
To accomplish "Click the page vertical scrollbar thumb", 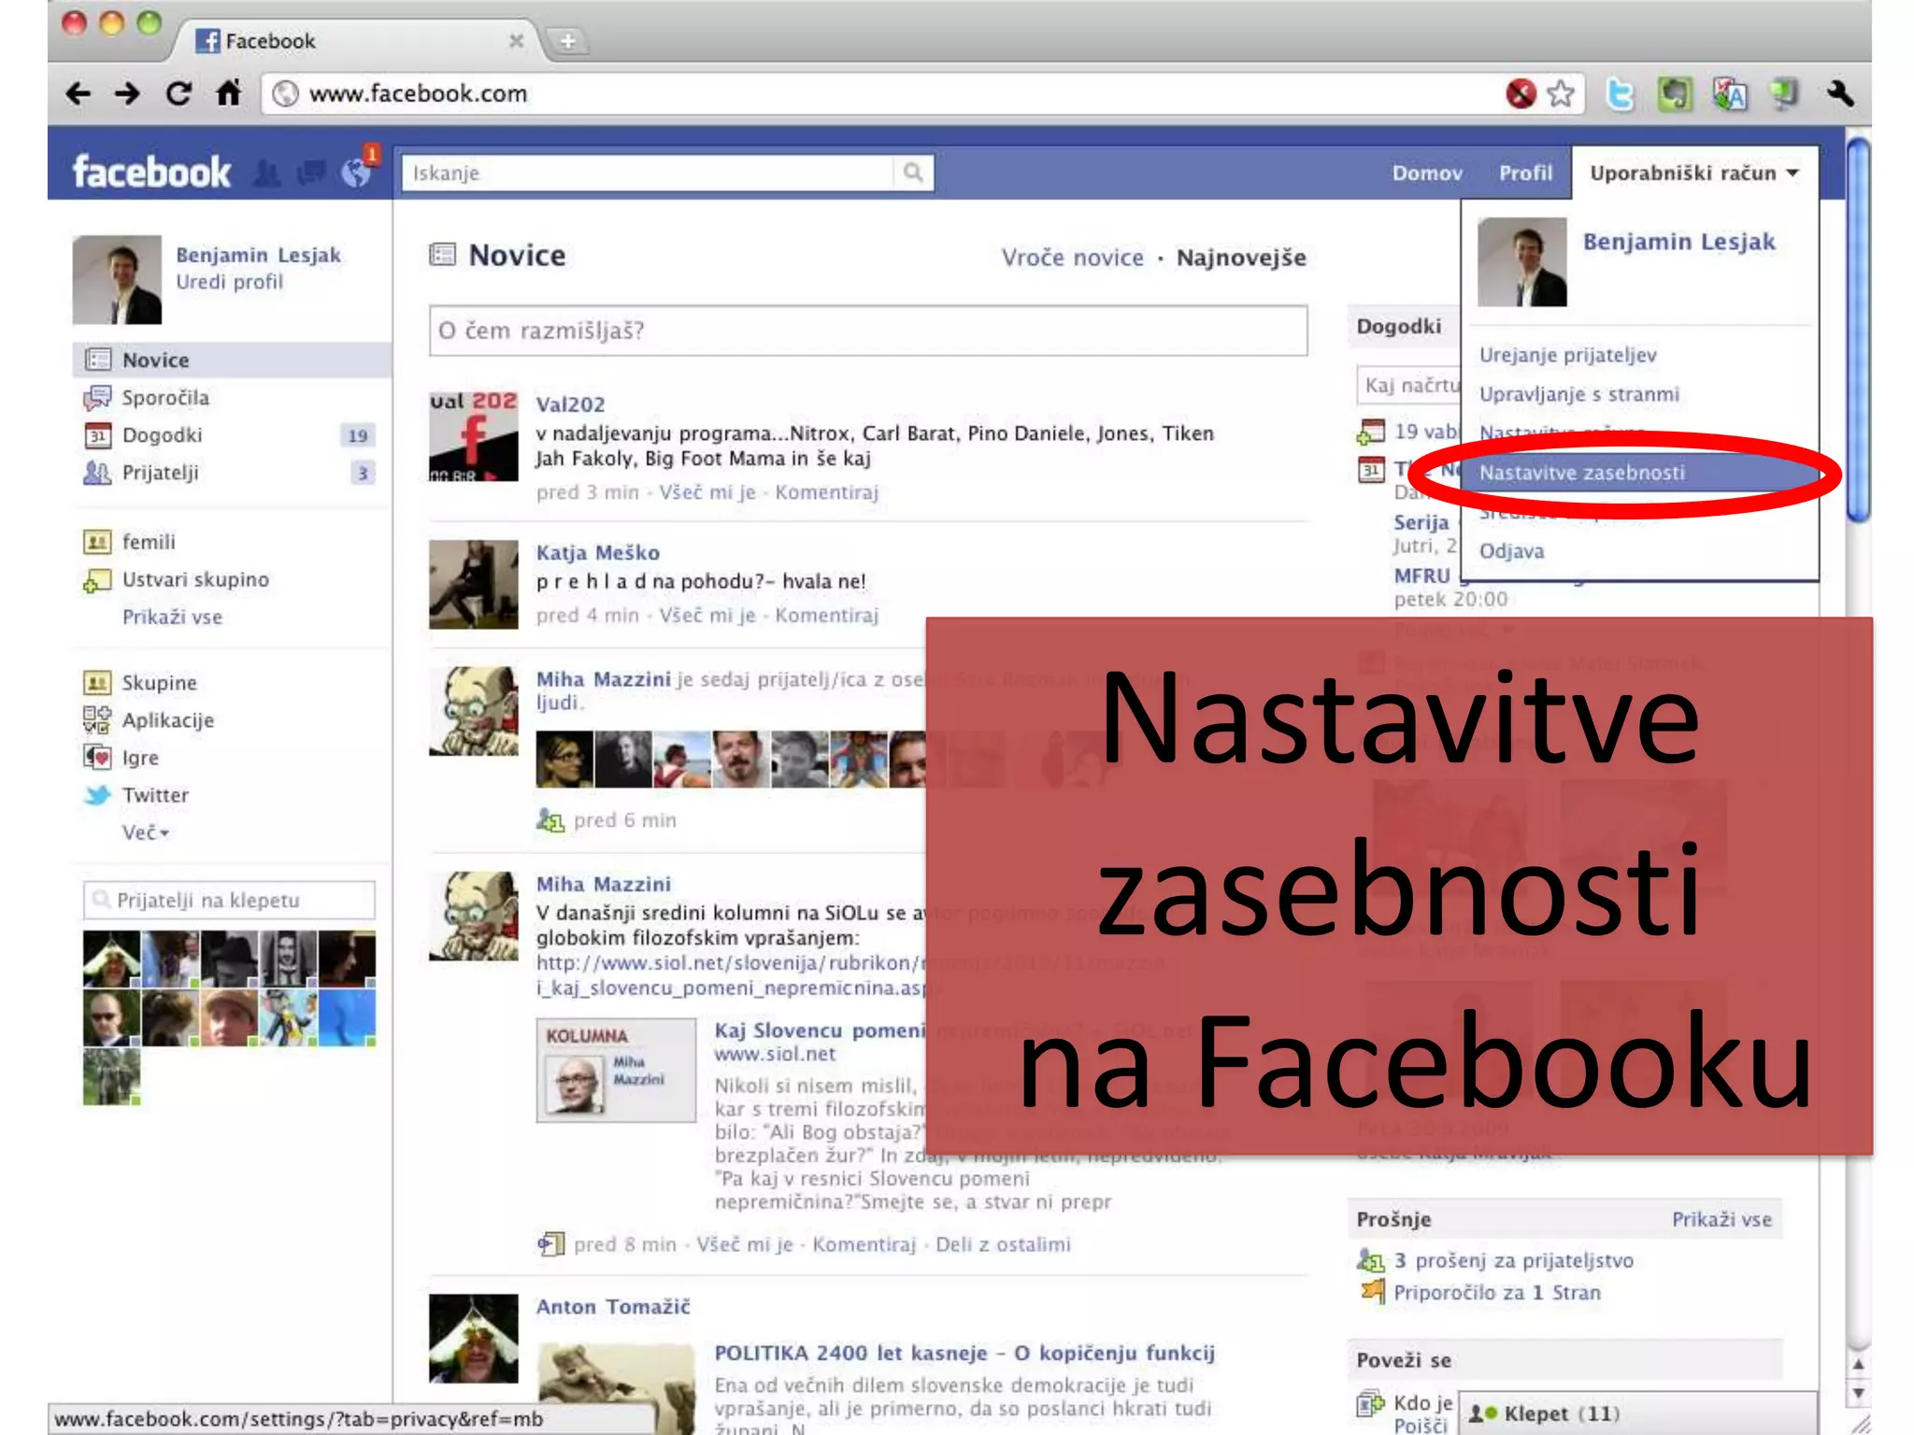I will pos(1859,329).
